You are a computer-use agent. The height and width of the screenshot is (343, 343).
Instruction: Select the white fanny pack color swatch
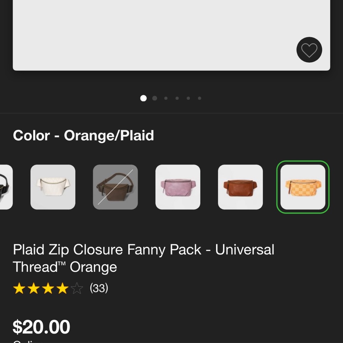click(53, 187)
